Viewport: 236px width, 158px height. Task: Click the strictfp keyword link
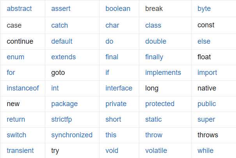pyautogui.click(x=61, y=120)
